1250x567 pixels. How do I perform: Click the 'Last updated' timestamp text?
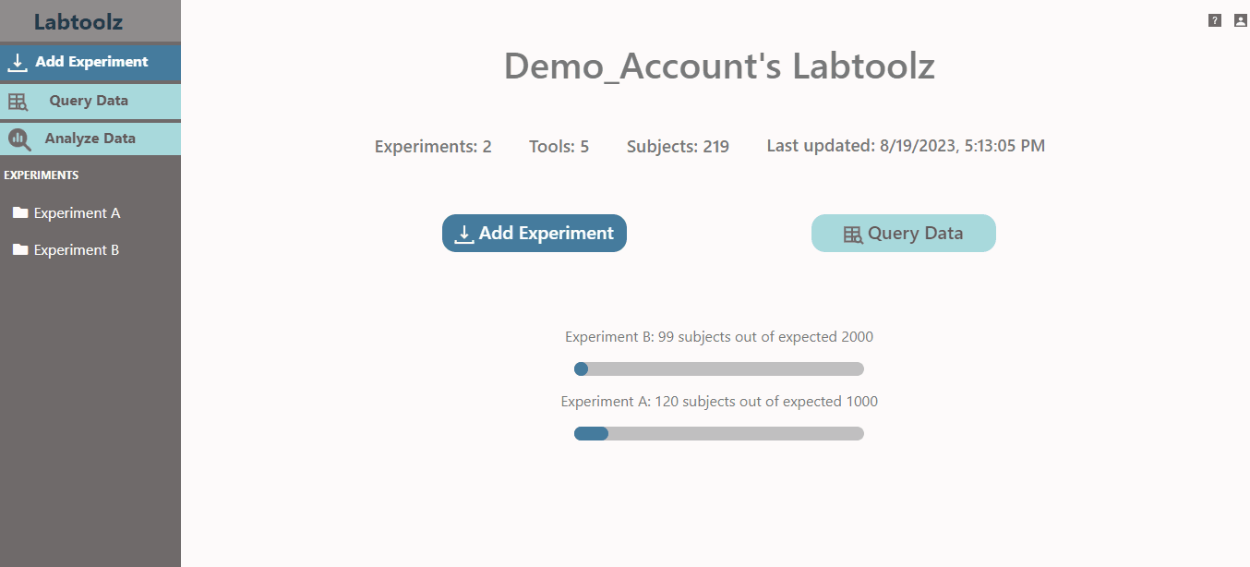pos(906,146)
